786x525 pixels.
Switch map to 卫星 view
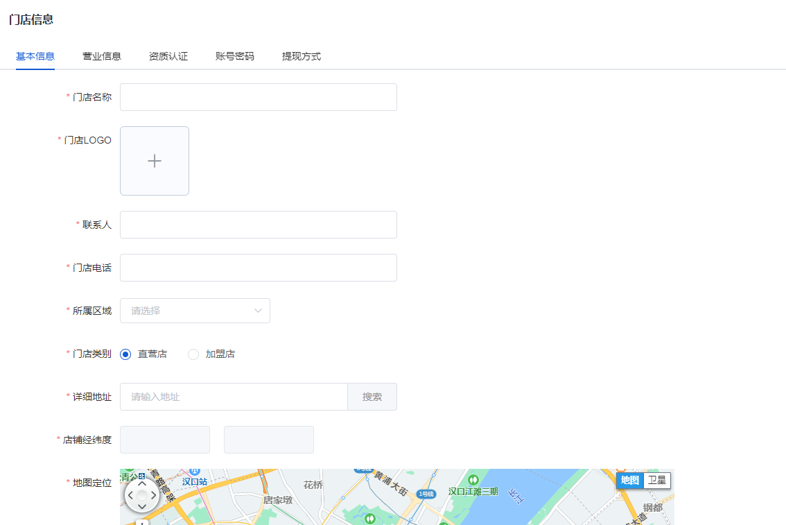pos(656,481)
